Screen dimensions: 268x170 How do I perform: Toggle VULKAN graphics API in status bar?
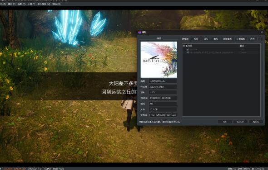point(8,169)
